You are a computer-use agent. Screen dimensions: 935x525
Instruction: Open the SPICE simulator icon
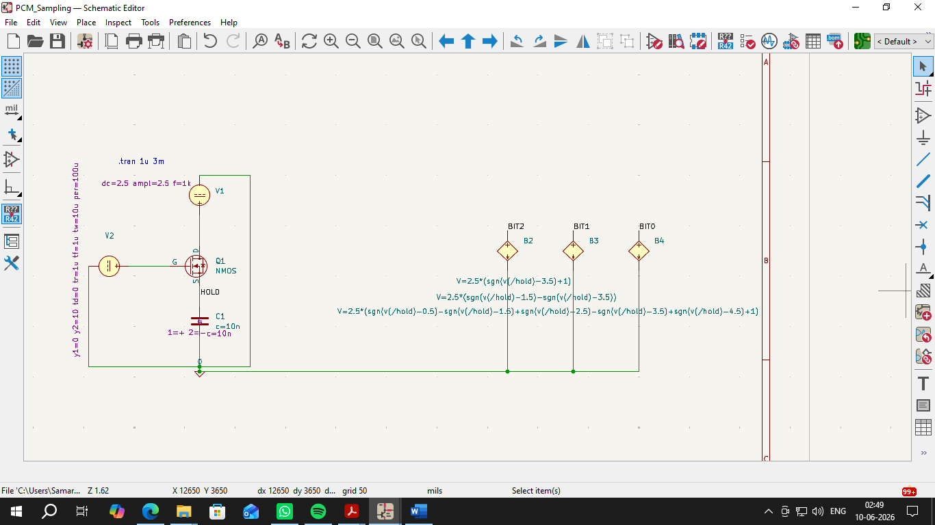[x=769, y=41]
